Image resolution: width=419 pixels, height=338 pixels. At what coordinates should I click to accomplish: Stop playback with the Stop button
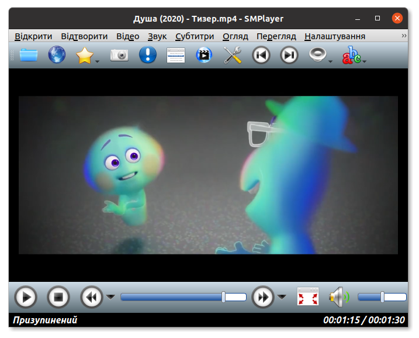point(58,297)
